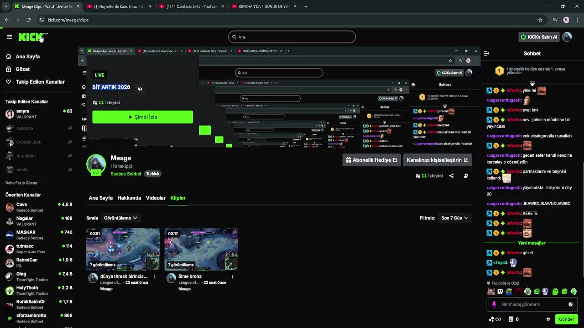Open ölme bronz clip thumbnail
The height and width of the screenshot is (328, 584).
click(x=201, y=249)
